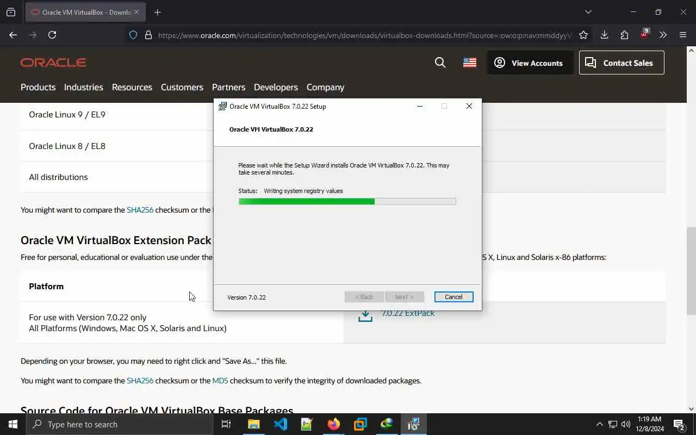Screen dimensions: 696x435
Task: Open the Windows Start menu
Action: (x=13, y=424)
